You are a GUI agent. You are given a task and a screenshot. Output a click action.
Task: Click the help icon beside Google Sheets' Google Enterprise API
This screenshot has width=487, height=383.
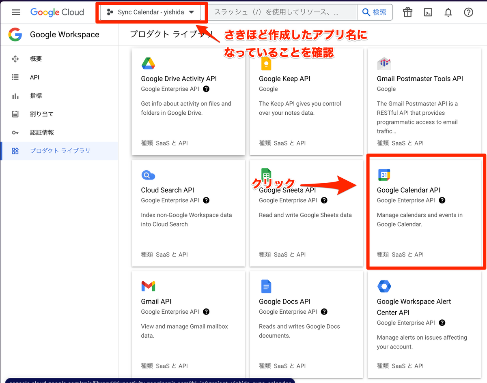[x=324, y=200]
